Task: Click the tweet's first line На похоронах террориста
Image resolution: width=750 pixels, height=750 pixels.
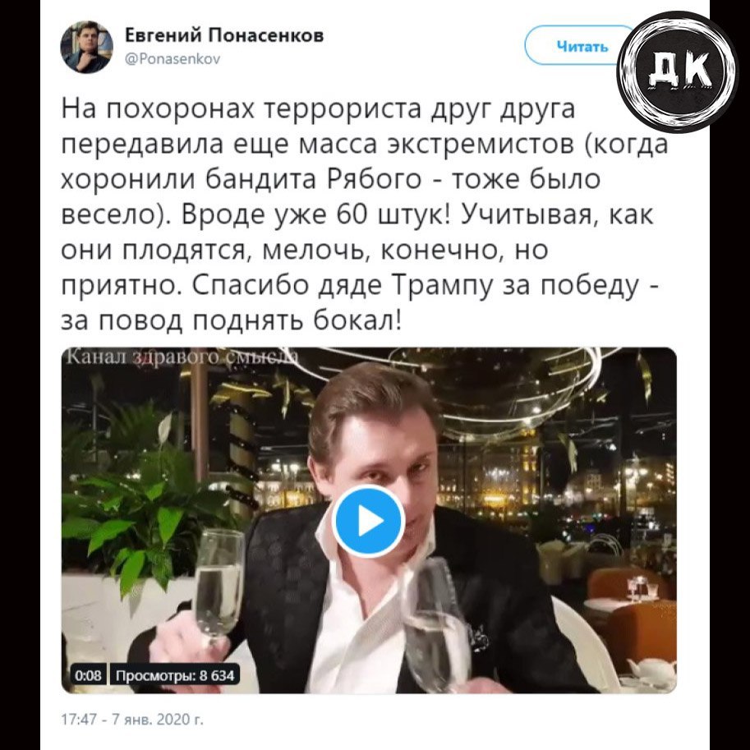Action: pyautogui.click(x=241, y=108)
